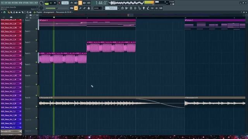
Task: Open second Percussion & FX clip menu
Action: click(186, 98)
